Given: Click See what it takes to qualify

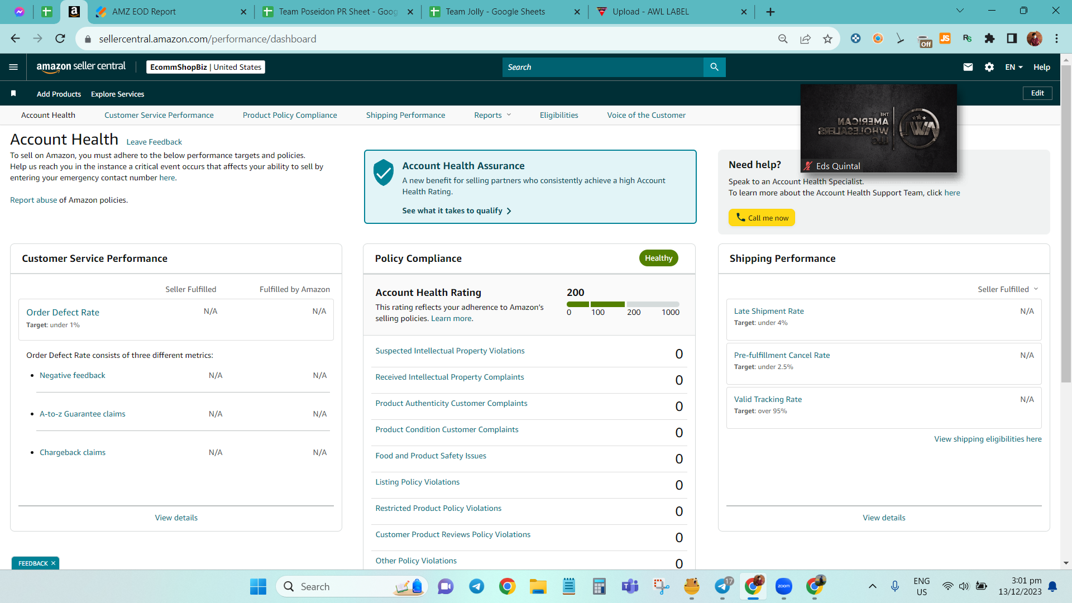Looking at the screenshot, I should point(457,210).
